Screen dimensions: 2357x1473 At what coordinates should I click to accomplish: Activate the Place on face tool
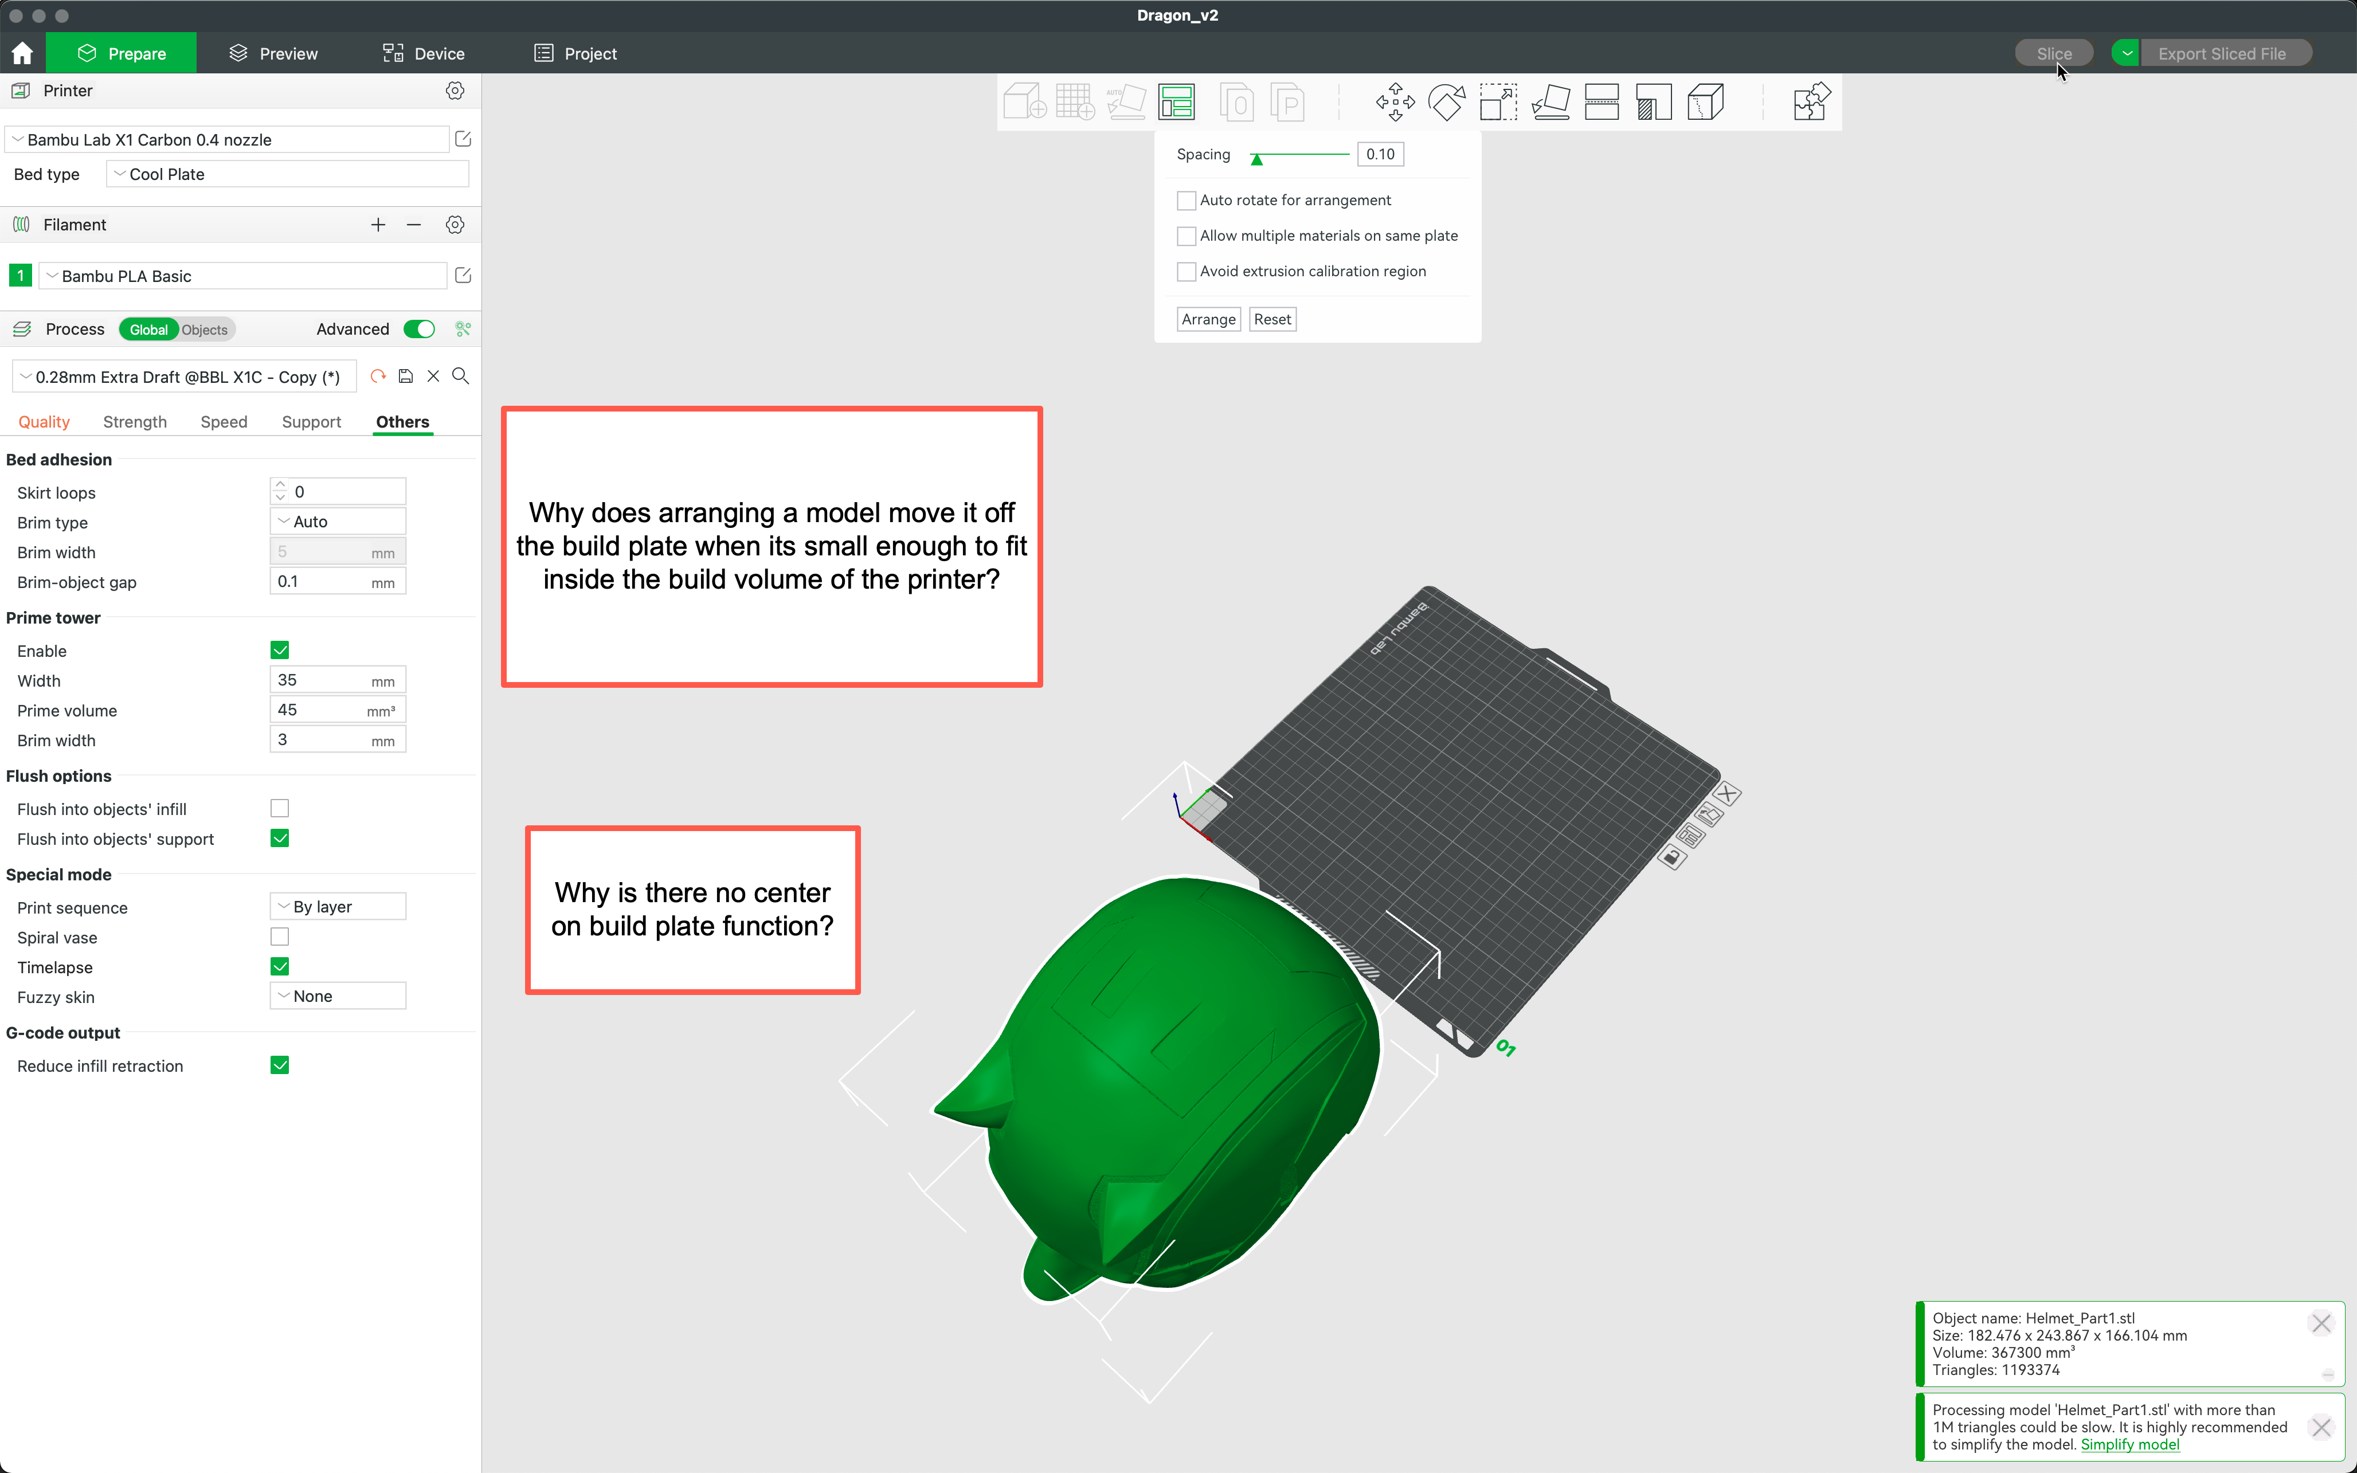[1551, 101]
